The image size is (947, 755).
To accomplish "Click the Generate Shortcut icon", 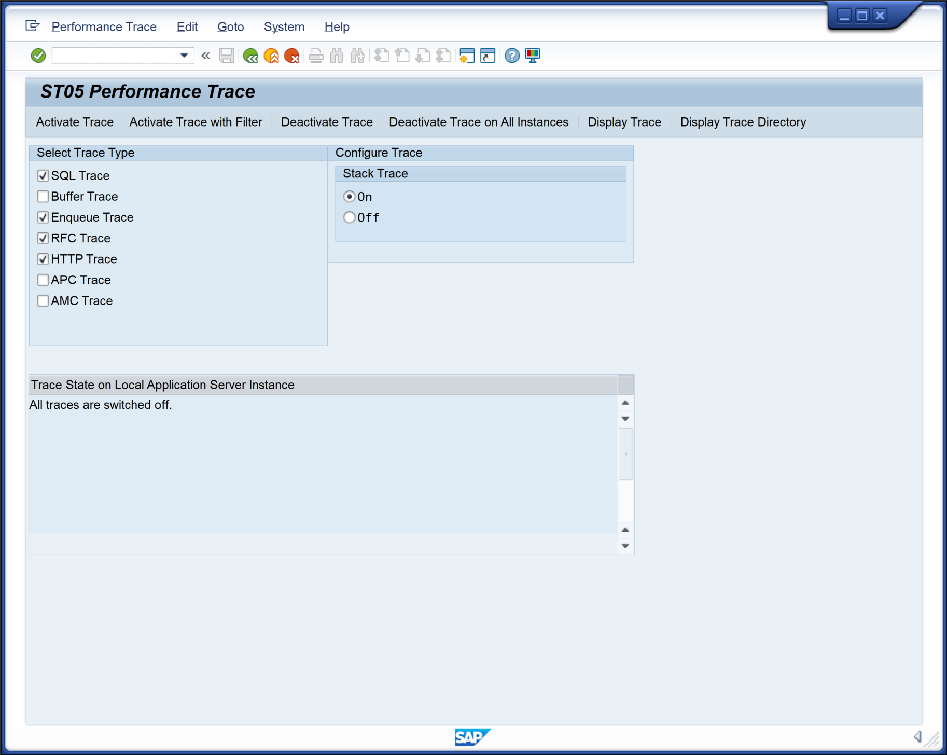I will [x=488, y=56].
